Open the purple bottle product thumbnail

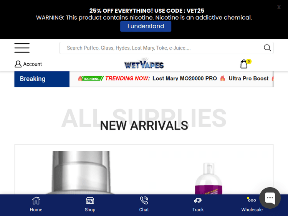209,178
